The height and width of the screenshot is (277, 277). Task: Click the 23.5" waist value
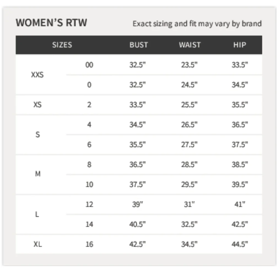[189, 65]
